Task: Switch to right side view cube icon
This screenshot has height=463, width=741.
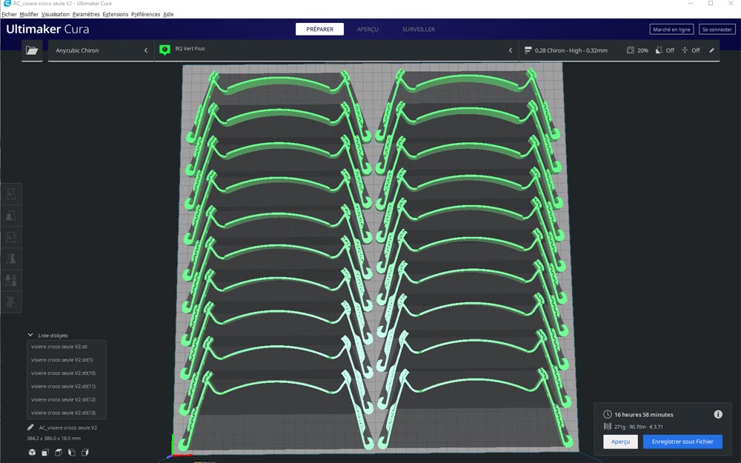Action: 85,452
